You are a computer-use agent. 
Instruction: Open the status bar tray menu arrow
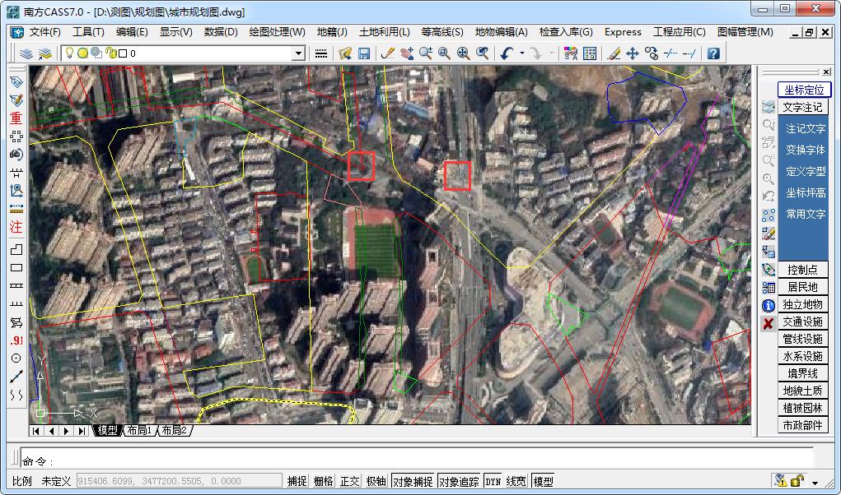(815, 483)
